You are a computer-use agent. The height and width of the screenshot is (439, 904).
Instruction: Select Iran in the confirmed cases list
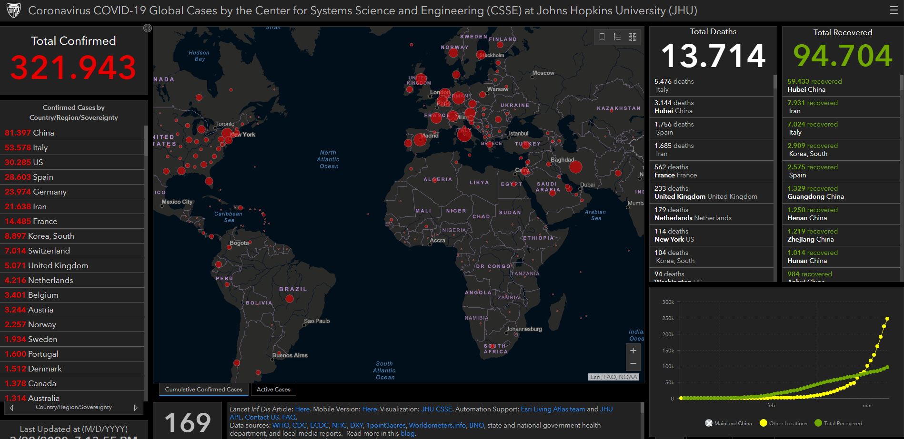pyautogui.click(x=72, y=206)
